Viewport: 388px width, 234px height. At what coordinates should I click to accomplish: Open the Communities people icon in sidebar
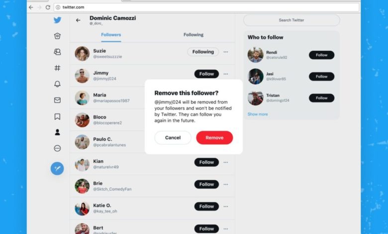[x=57, y=52]
